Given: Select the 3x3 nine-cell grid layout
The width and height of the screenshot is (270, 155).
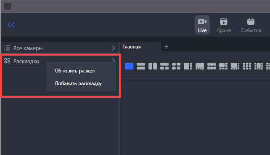Looking at the screenshot, I should [247, 66].
